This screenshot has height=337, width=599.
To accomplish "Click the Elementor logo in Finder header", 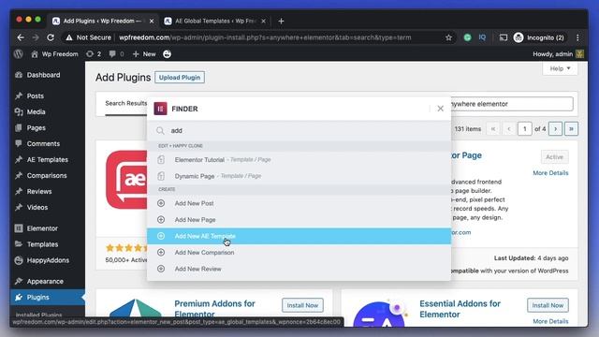I will (x=160, y=109).
